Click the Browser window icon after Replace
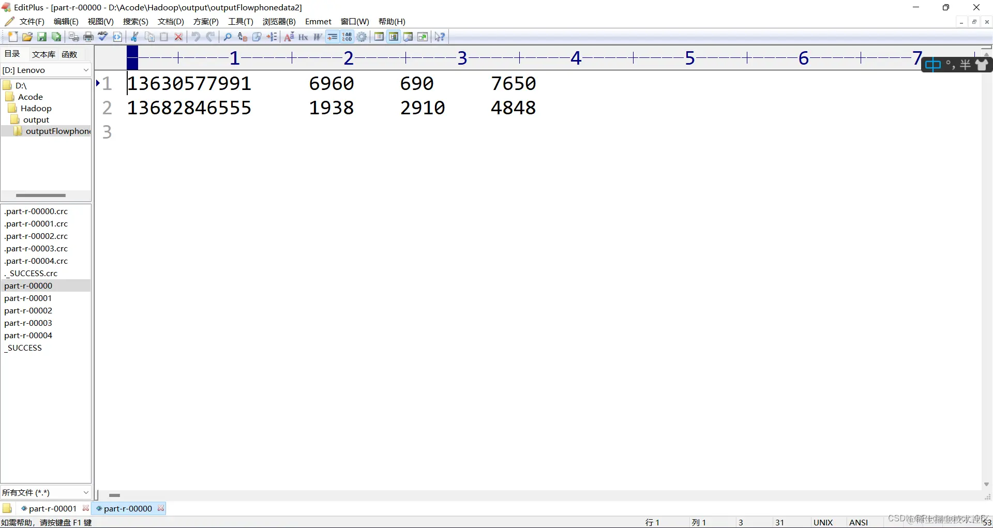 pyautogui.click(x=257, y=37)
